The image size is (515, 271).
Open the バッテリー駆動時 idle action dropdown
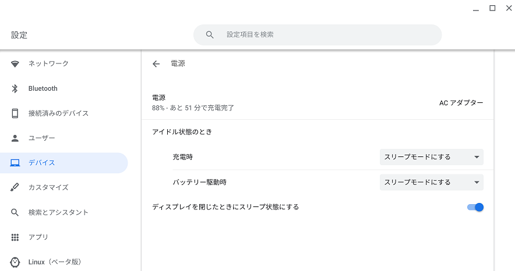point(432,182)
